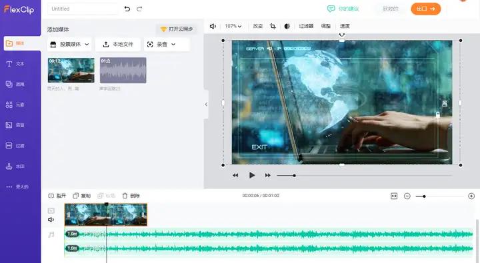Expand the 107% zoom dropdown

tap(233, 27)
